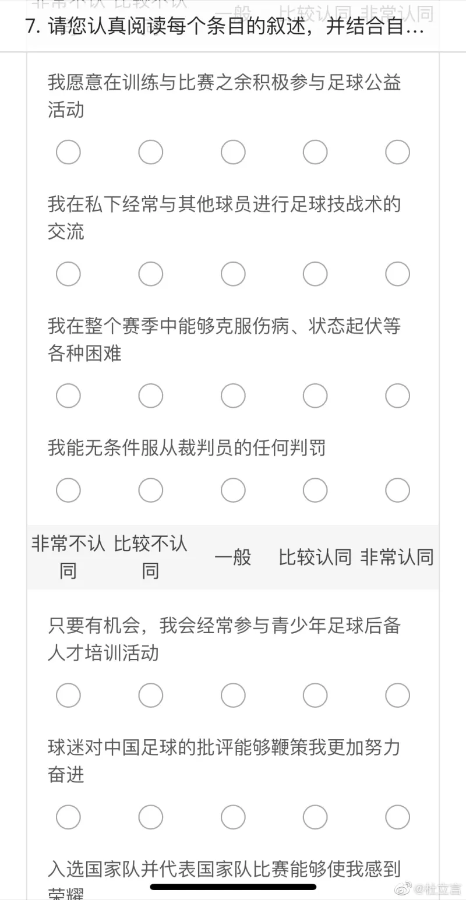The height and width of the screenshot is (900, 466).
Task: Select 比较认同 for 足球技战术的交流 statement
Action: pyautogui.click(x=315, y=274)
